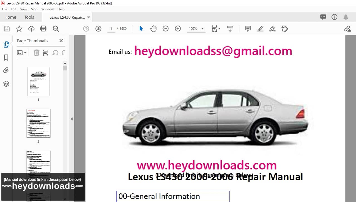Go to previous page arrow
Viewport: 356px width, 202px height.
coord(86,29)
